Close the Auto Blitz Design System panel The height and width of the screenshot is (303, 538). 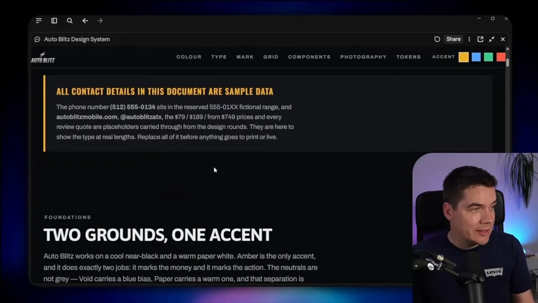click(x=503, y=39)
